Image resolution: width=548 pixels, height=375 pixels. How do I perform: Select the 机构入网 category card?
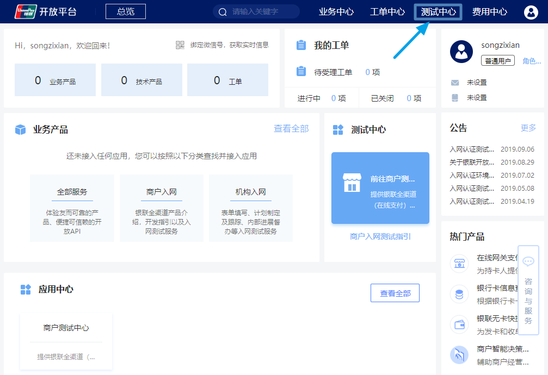pyautogui.click(x=250, y=208)
